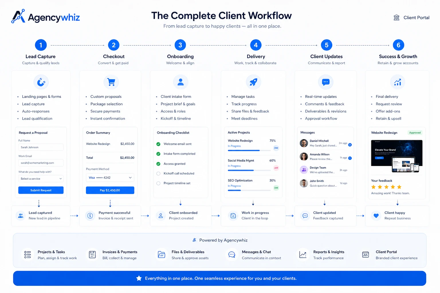This screenshot has width=440, height=293.
Task: Click the "Amazing work! Thanks team." text
Action: pos(390,193)
